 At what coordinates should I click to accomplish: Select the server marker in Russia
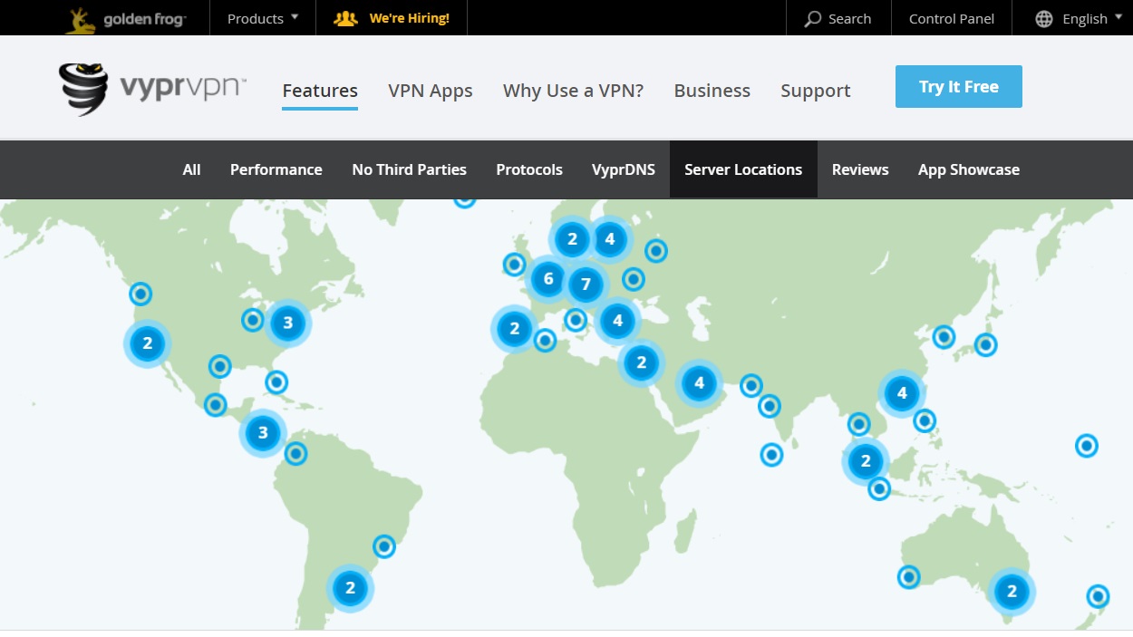pos(656,250)
